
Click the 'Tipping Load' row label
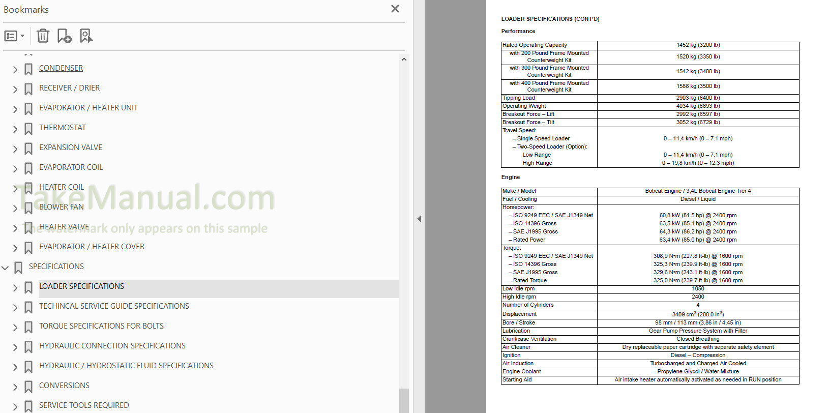tap(518, 98)
